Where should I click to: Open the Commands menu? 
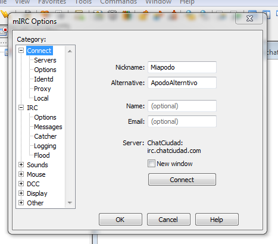click(x=118, y=2)
